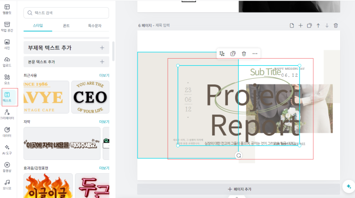This screenshot has width=355, height=198.
Task: Select the VINTAGE CAFE text style thumbnail
Action: point(46,97)
